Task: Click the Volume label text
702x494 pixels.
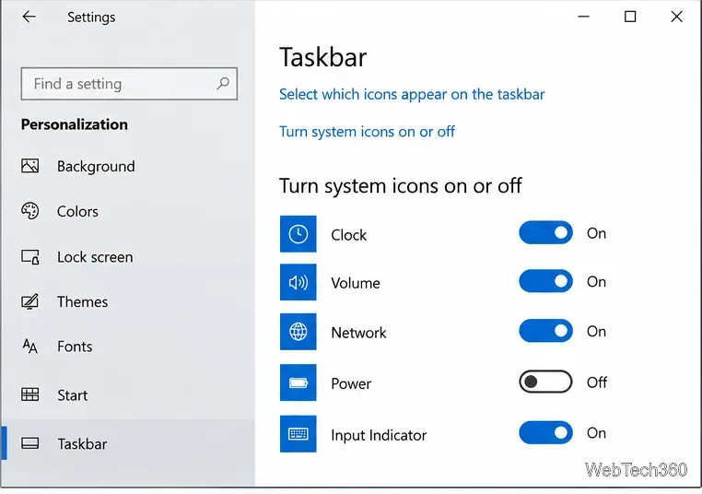Action: (x=356, y=283)
